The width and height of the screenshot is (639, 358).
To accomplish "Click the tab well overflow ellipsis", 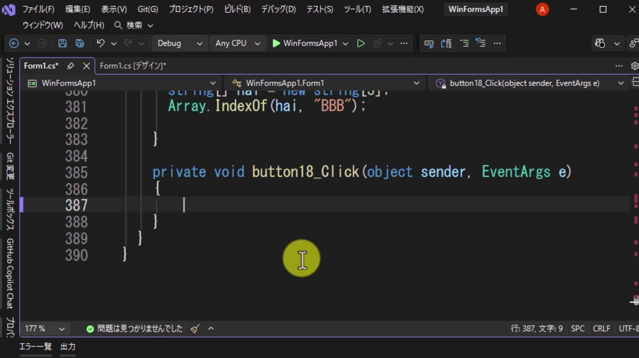I will click(619, 66).
